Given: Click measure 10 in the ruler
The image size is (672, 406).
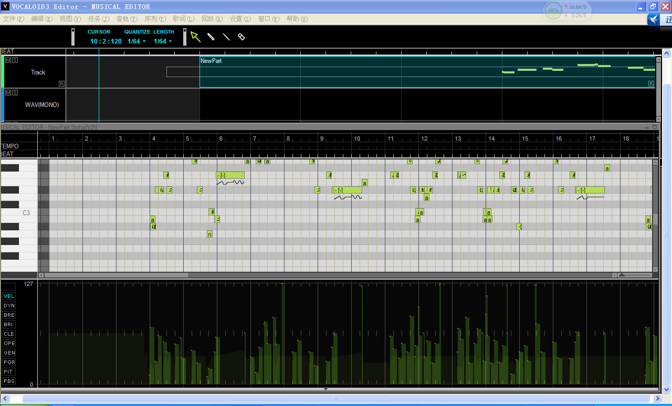Looking at the screenshot, I should (357, 138).
